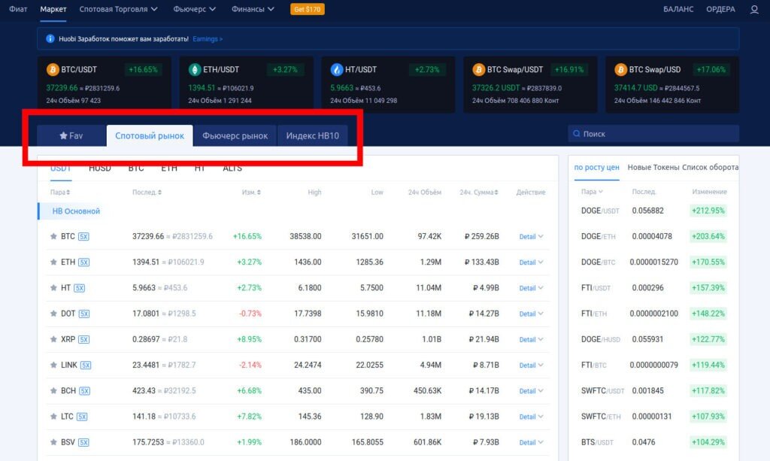This screenshot has width=770, height=461.
Task: Click the info icon in the Huobi banner
Action: click(50, 38)
